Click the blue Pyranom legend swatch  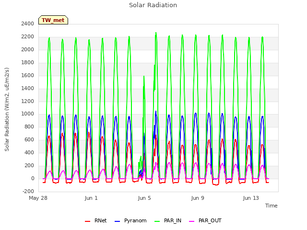117,221
